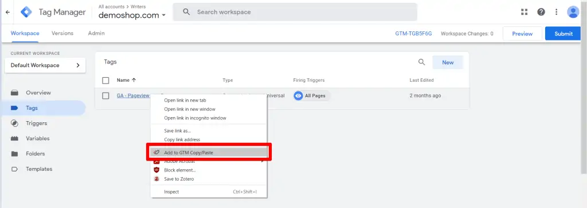This screenshot has width=587, height=208.
Task: Click the blue Submit button
Action: click(563, 34)
